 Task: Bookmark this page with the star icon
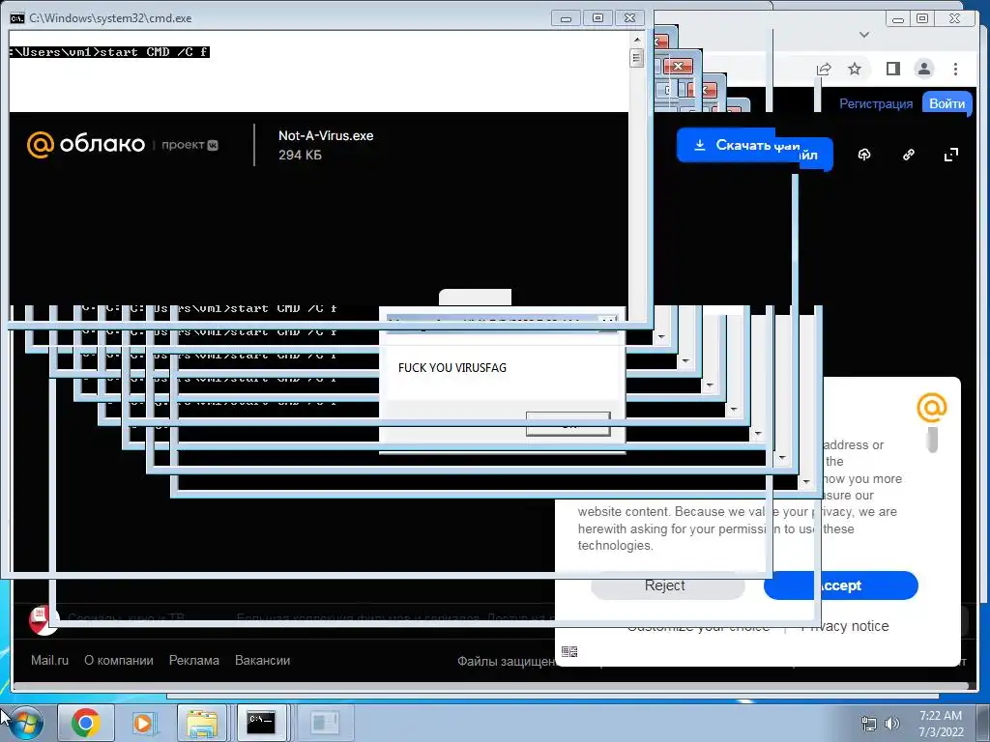click(x=855, y=69)
